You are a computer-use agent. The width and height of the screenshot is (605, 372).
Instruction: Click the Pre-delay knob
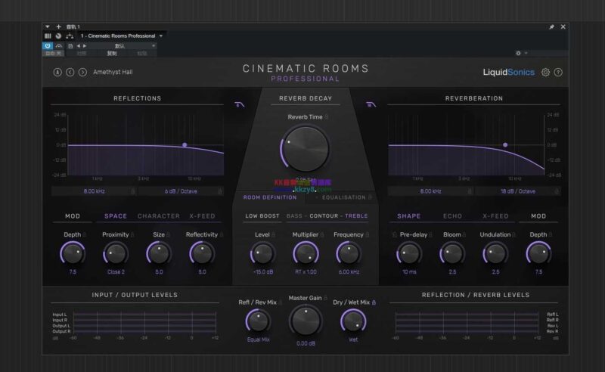[409, 253]
